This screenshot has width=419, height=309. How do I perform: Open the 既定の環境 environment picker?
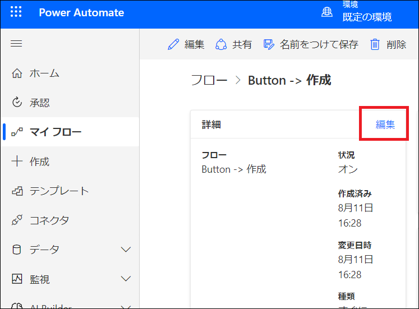(x=367, y=17)
